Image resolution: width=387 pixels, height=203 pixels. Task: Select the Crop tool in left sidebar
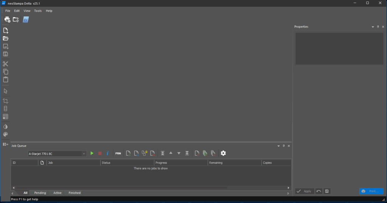pos(6,101)
